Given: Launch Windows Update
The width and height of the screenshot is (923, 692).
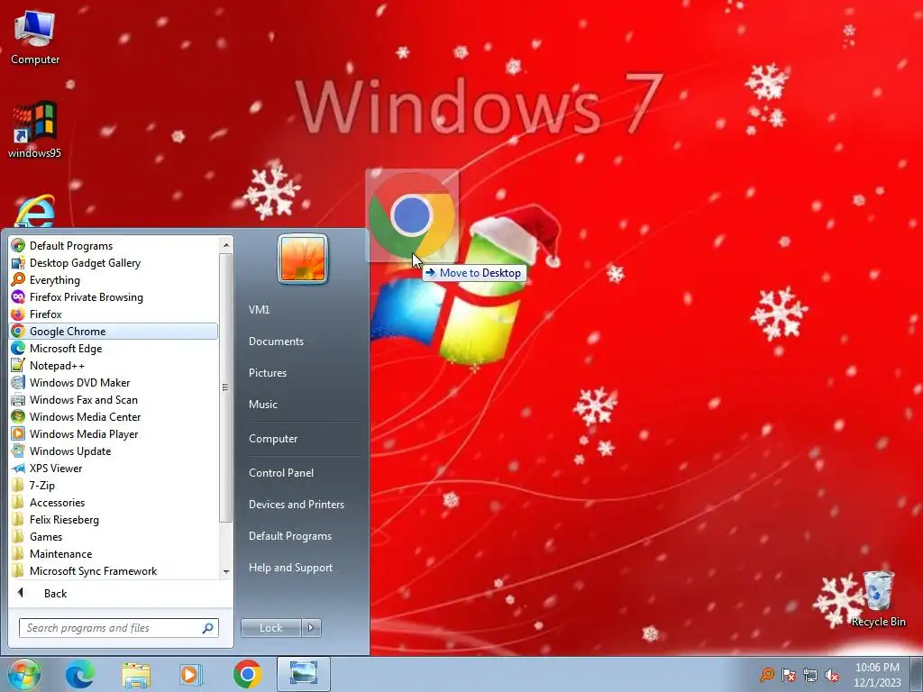Looking at the screenshot, I should pos(114,451).
